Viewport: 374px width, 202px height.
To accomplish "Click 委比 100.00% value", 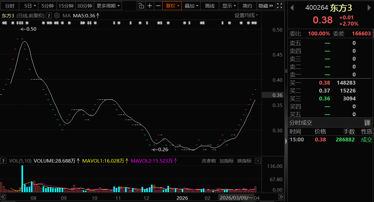I will click(x=319, y=33).
